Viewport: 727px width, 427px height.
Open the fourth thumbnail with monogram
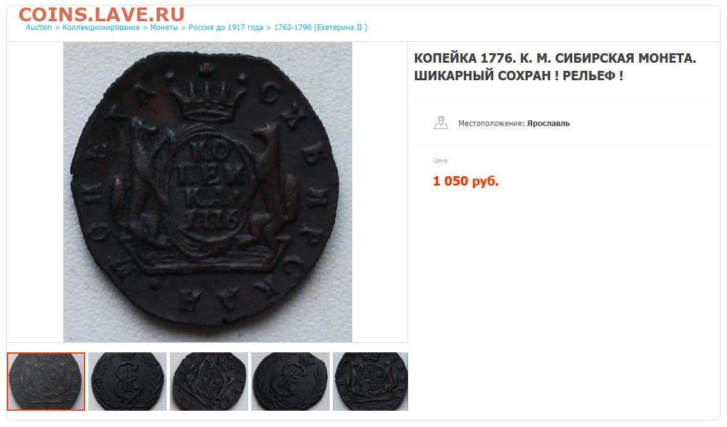pyautogui.click(x=290, y=381)
